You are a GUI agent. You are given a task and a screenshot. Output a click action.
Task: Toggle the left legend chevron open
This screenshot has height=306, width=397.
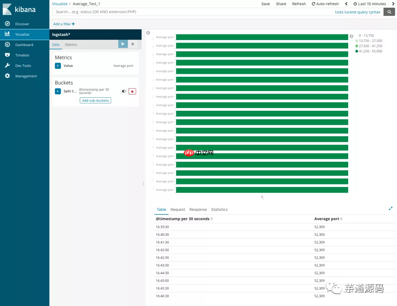tap(148, 32)
